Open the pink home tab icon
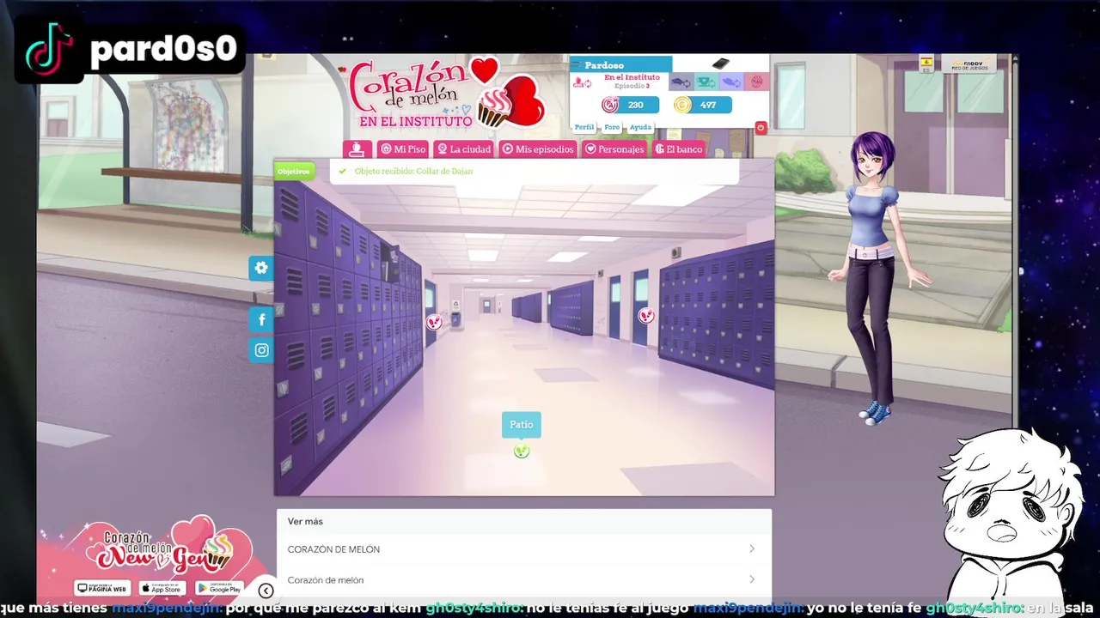Screen dimensions: 1100x618 coord(357,149)
